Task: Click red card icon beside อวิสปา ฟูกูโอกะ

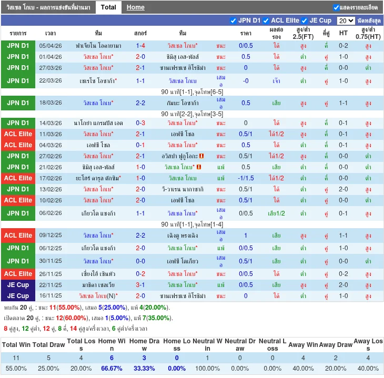Action: (201, 156)
